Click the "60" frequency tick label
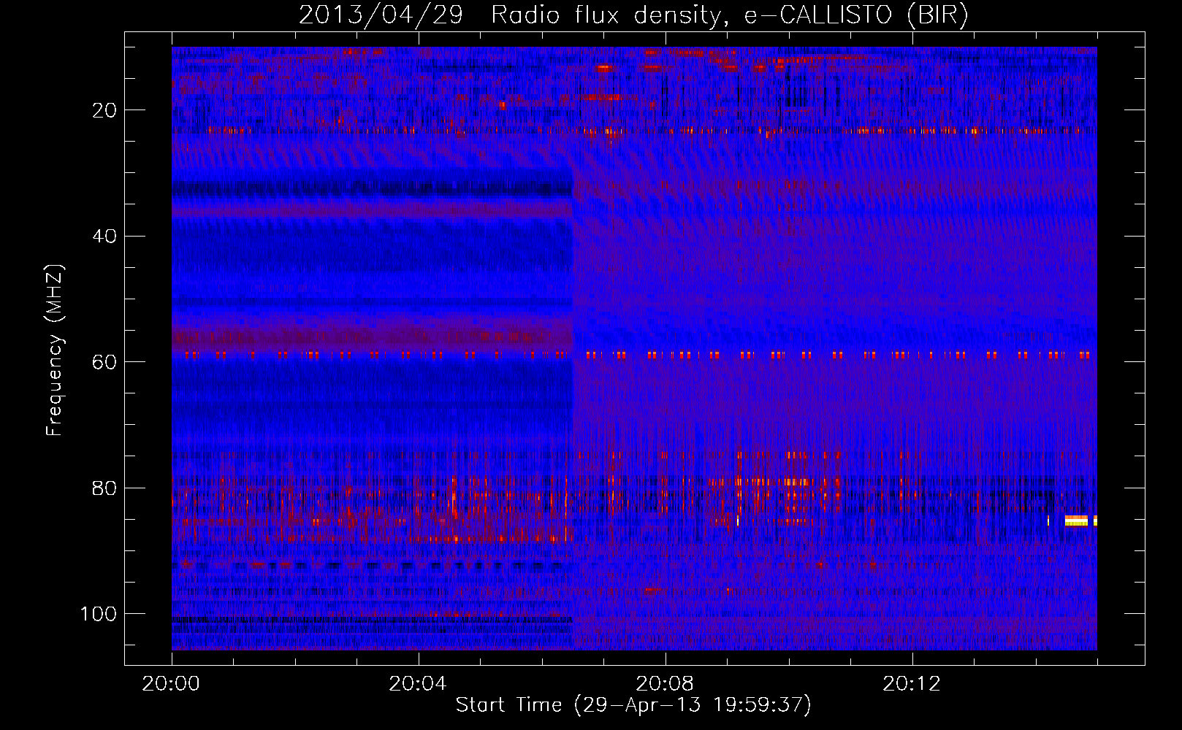The height and width of the screenshot is (730, 1182). pos(104,362)
